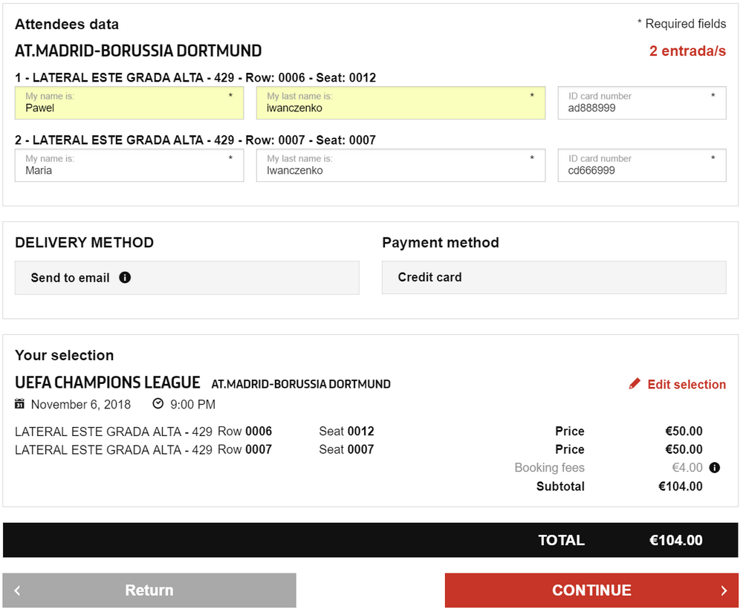Edit attendee 2 first name field Maria
The height and width of the screenshot is (615, 743).
pos(129,166)
